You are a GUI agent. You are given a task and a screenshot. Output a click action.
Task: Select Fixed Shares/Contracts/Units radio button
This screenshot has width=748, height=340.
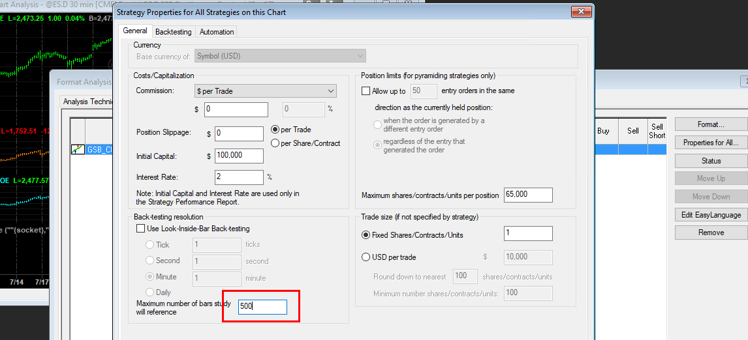coord(366,235)
